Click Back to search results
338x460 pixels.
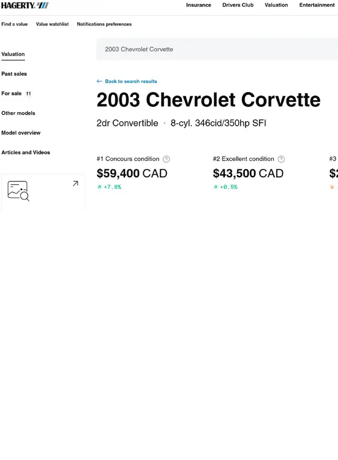(131, 82)
